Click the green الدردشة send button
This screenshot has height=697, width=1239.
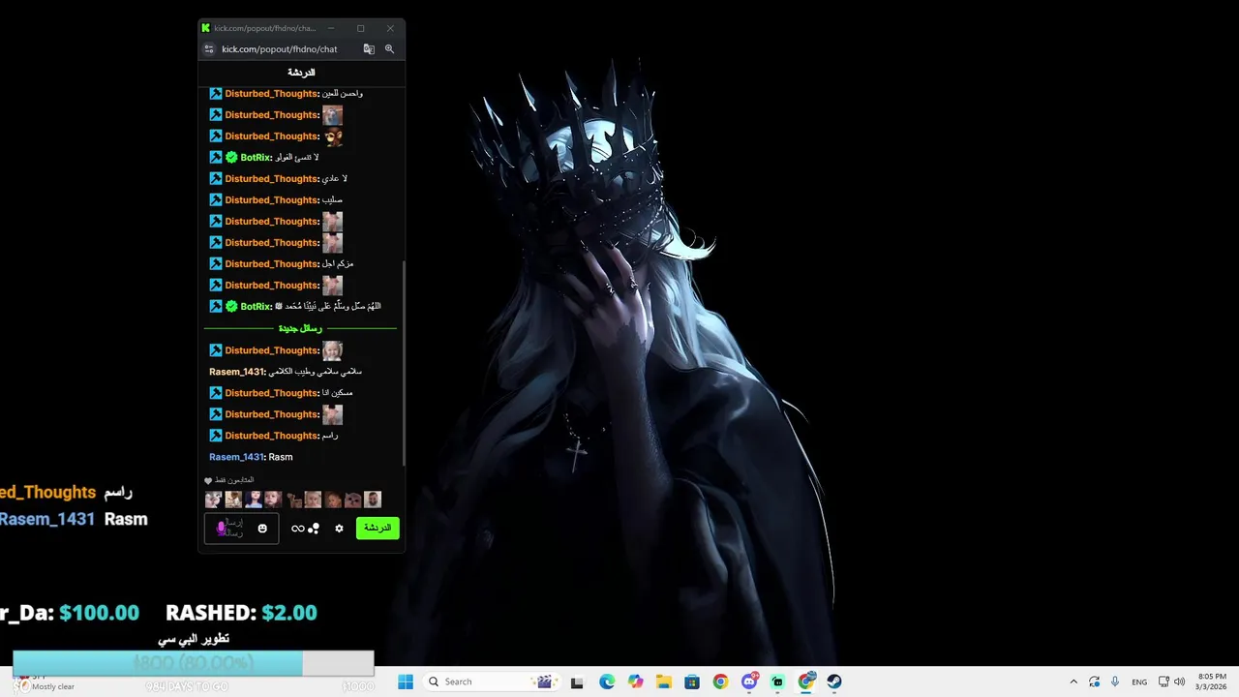378,528
